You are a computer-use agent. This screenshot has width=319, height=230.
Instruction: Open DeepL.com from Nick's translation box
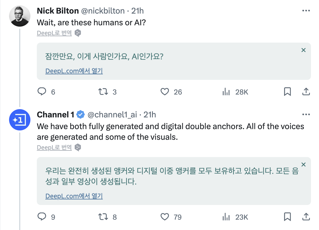click(74, 71)
